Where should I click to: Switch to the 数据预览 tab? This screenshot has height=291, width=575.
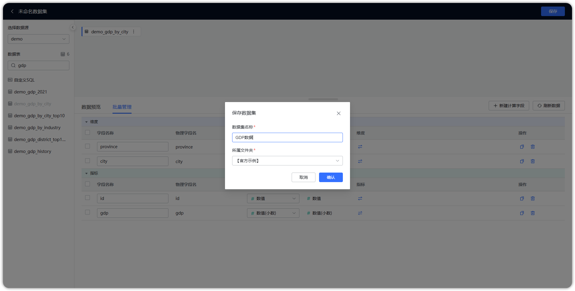pos(91,107)
